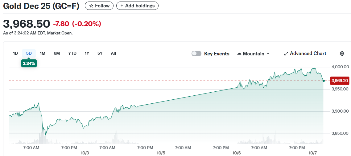
Task: Click the 10/6 date marker on axis
Action: tap(237, 153)
